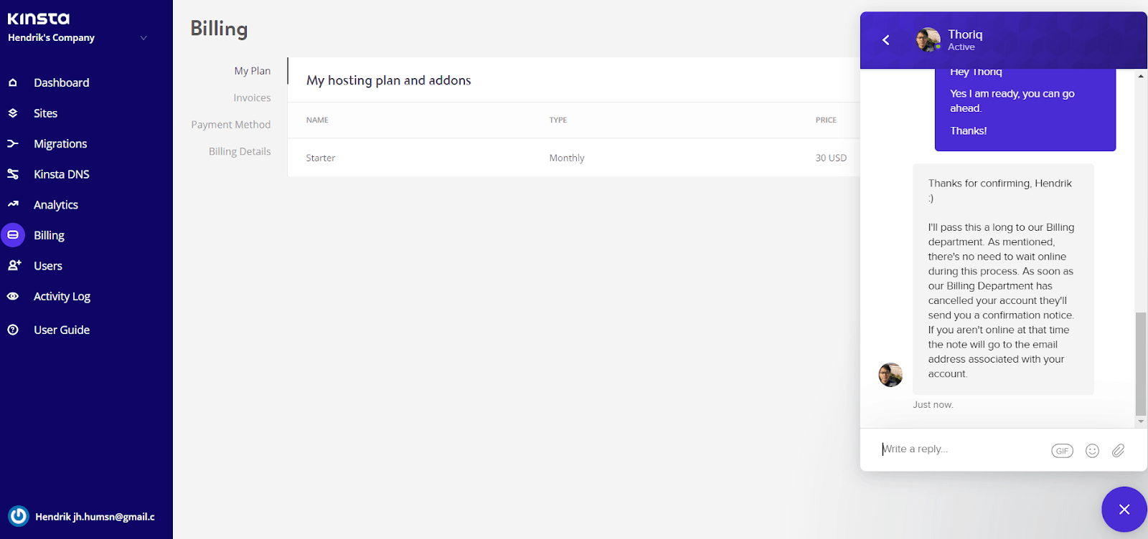Click the 'Thanks for confirming' message
The width and height of the screenshot is (1148, 539).
(x=1003, y=279)
